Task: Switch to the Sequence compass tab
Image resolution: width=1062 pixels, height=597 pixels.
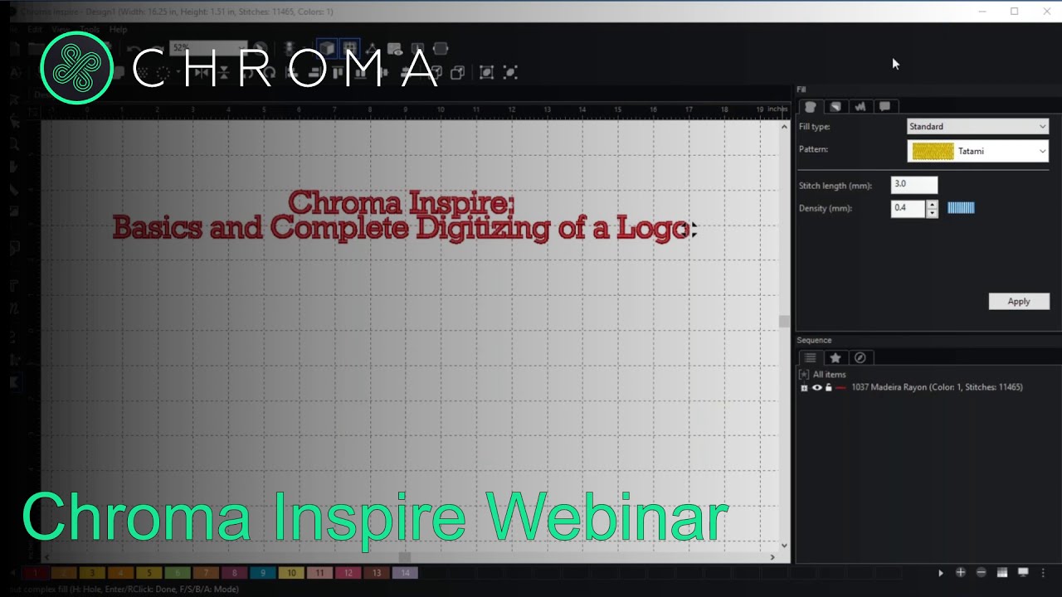Action: coord(860,357)
